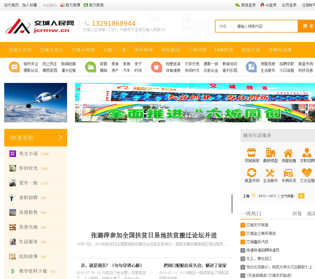Click the 设为首页 link
This screenshot has height=279, width=315.
click(x=12, y=5)
